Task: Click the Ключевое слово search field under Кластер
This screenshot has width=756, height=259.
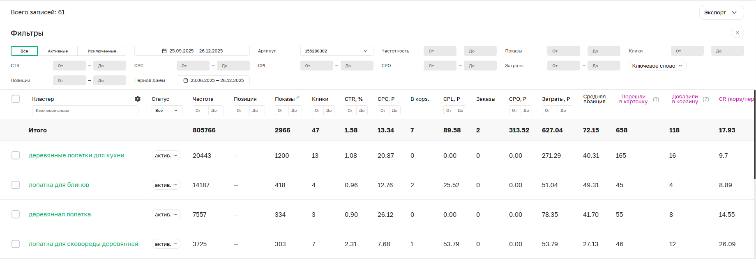Action: pyautogui.click(x=85, y=110)
